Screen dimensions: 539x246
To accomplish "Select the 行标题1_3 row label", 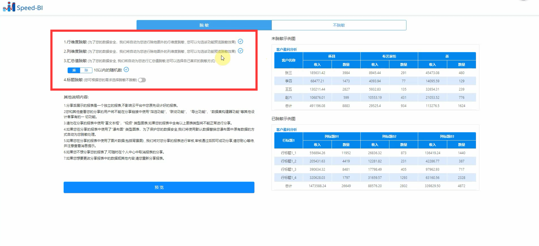I will (288, 170).
